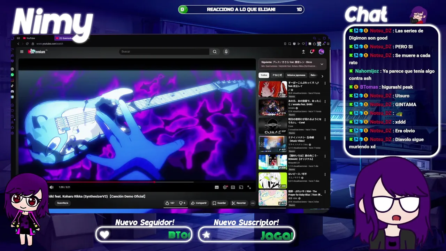Image resolution: width=446 pixels, height=251 pixels.
Task: Open the YouTube account avatar menu
Action: [321, 52]
